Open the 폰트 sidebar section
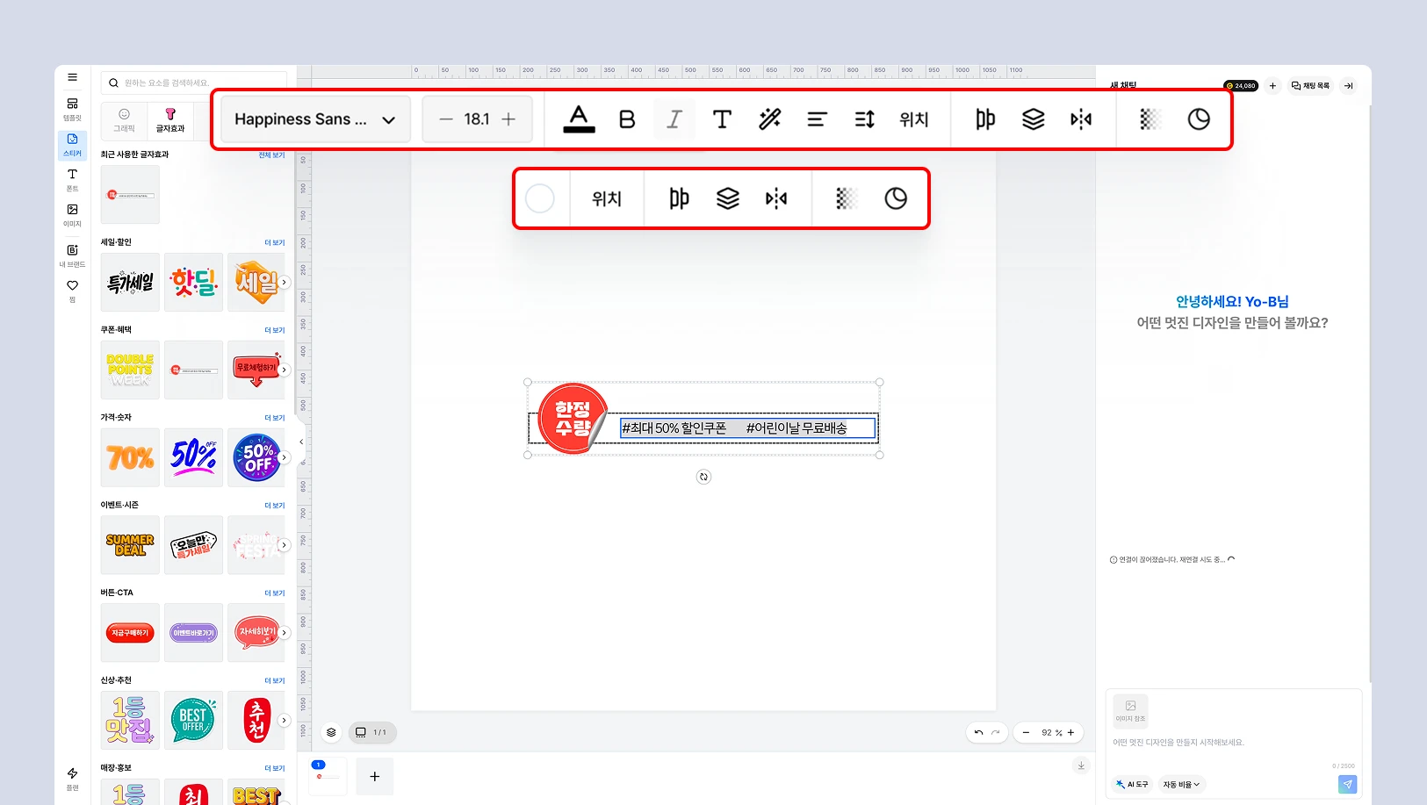1427x805 pixels. pos(72,180)
